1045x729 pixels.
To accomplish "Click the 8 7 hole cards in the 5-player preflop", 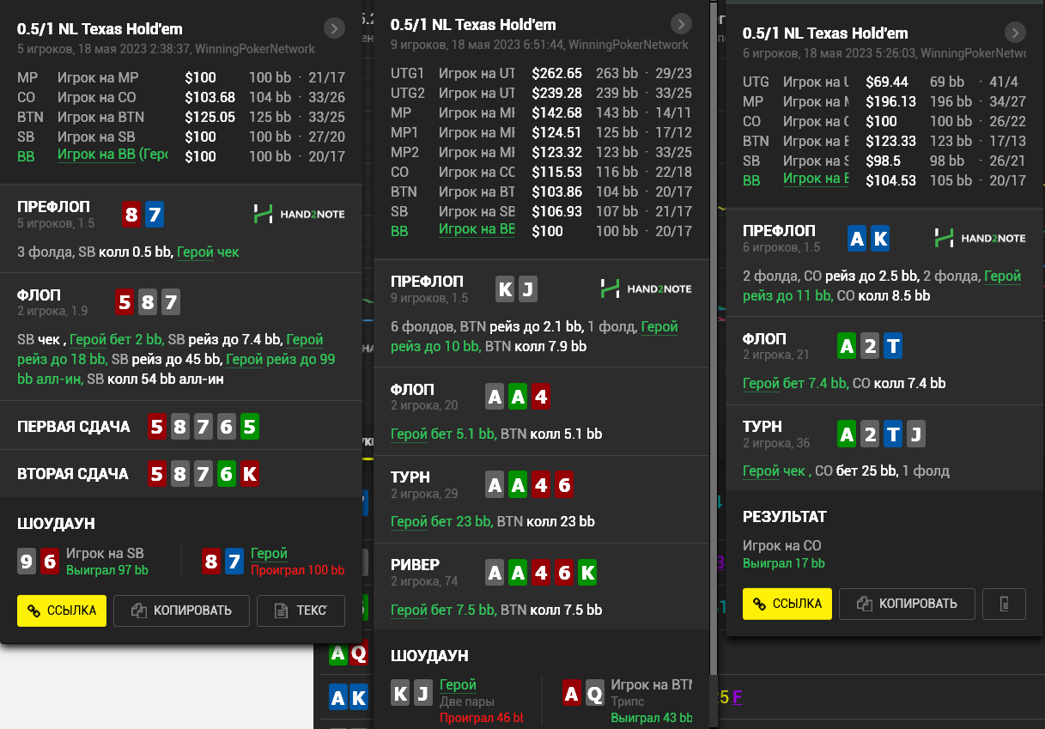I will pyautogui.click(x=143, y=214).
